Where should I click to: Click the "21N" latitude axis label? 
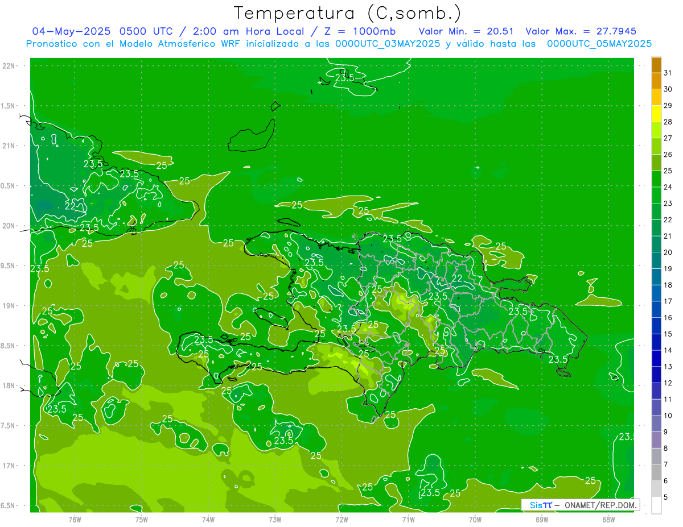pyautogui.click(x=9, y=146)
